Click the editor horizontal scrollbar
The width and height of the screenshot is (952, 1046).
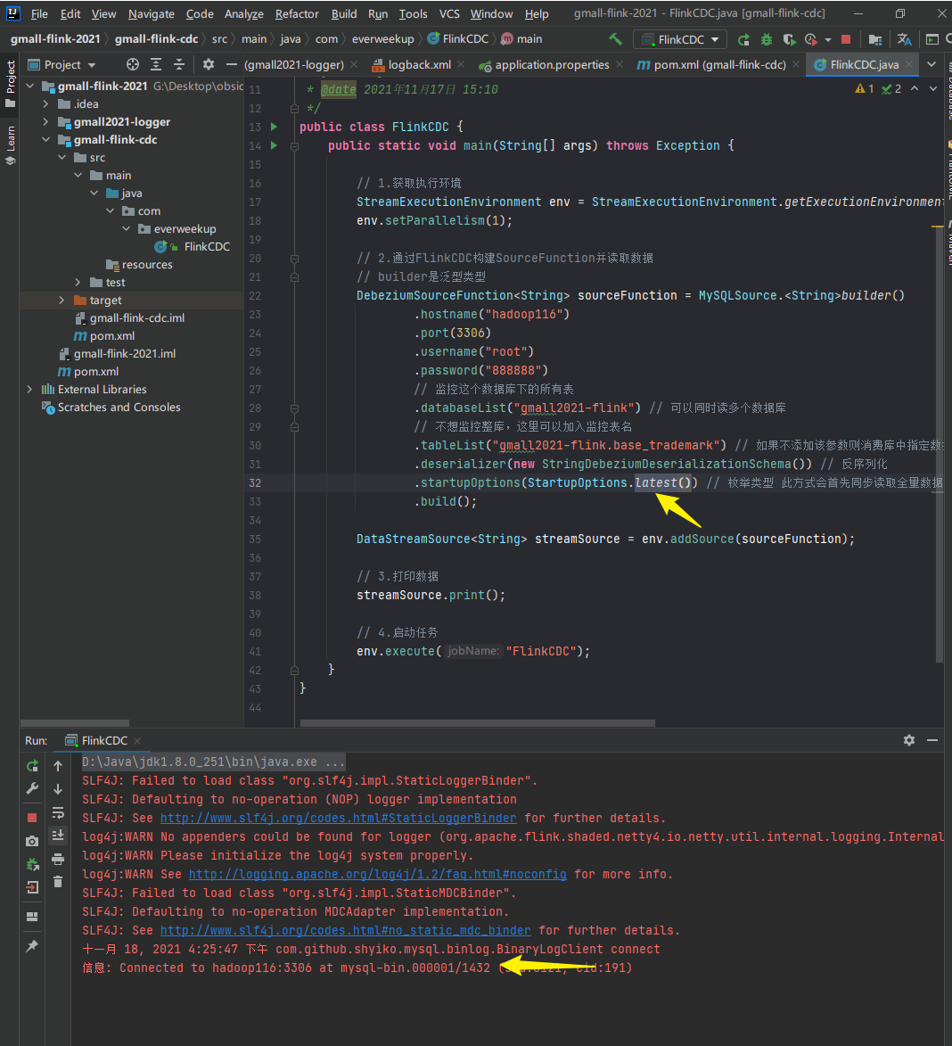(477, 723)
